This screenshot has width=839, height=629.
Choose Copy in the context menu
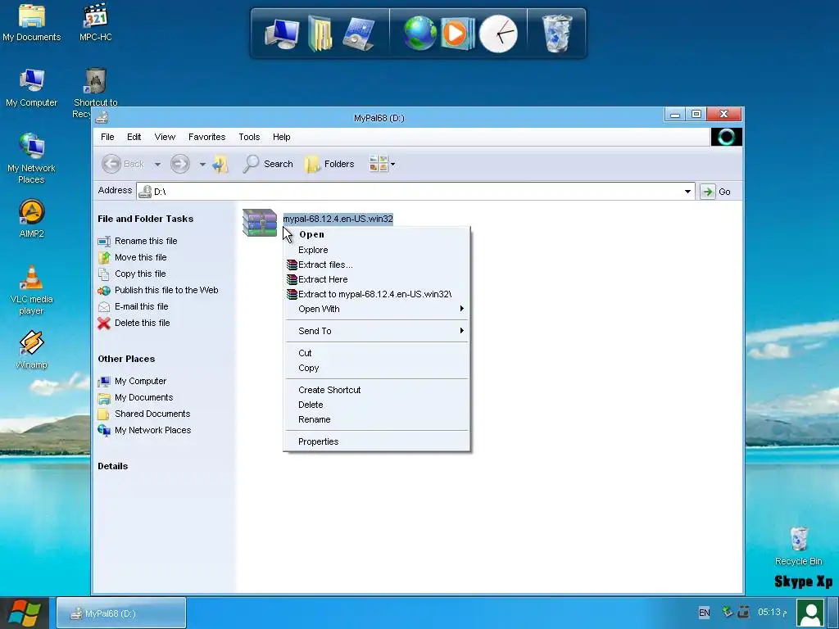(x=377, y=368)
